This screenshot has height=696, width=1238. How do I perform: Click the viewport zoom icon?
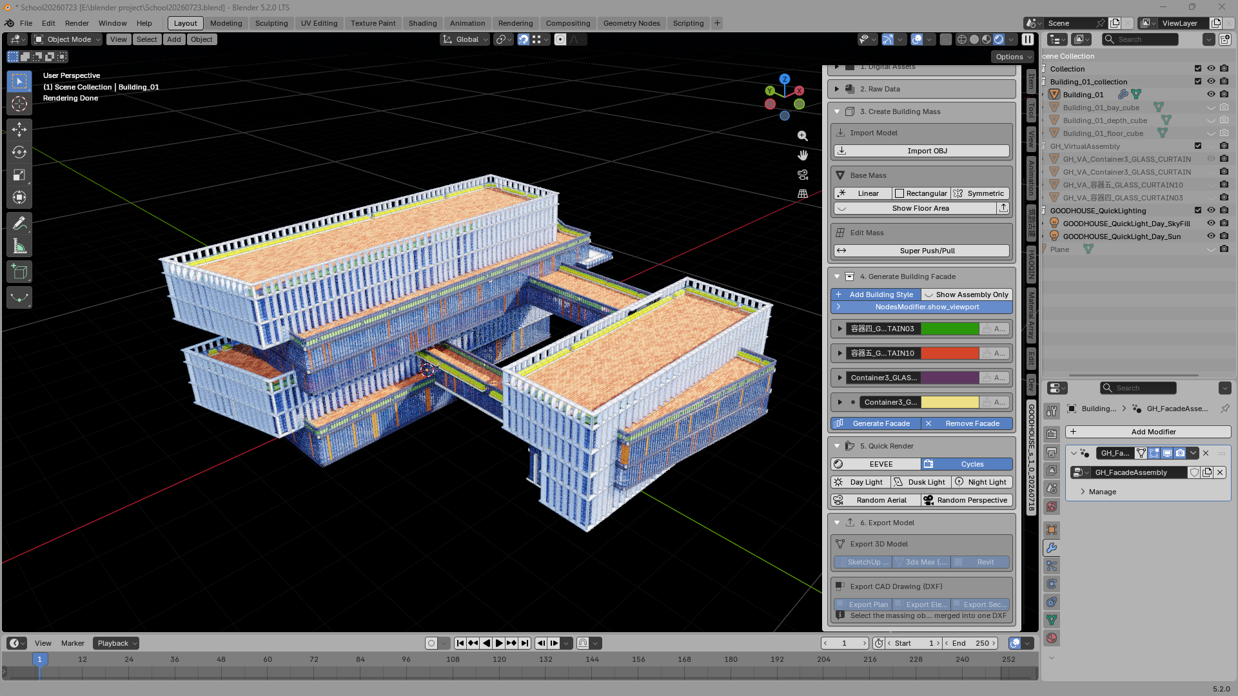tap(803, 136)
